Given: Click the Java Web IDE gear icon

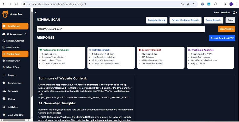Looking at the screenshot, I should coord(4,115).
